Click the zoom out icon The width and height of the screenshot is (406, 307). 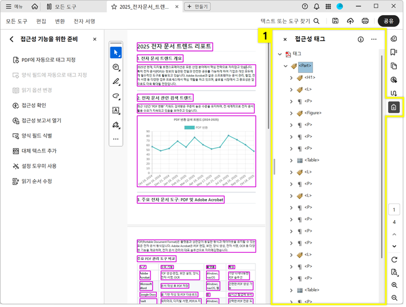pos(394,298)
